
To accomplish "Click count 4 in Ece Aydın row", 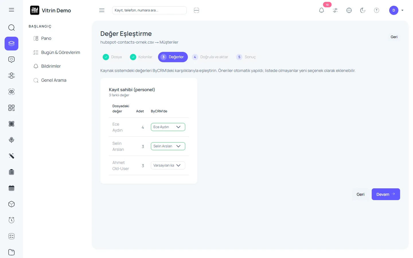I will [x=143, y=127].
